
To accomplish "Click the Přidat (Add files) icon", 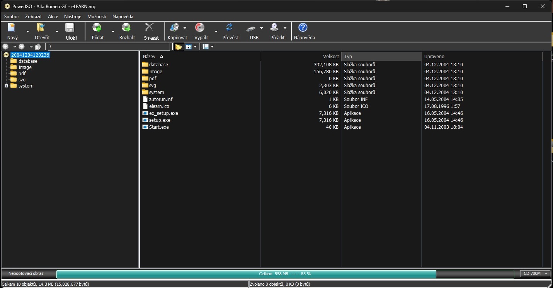I will 97,28.
